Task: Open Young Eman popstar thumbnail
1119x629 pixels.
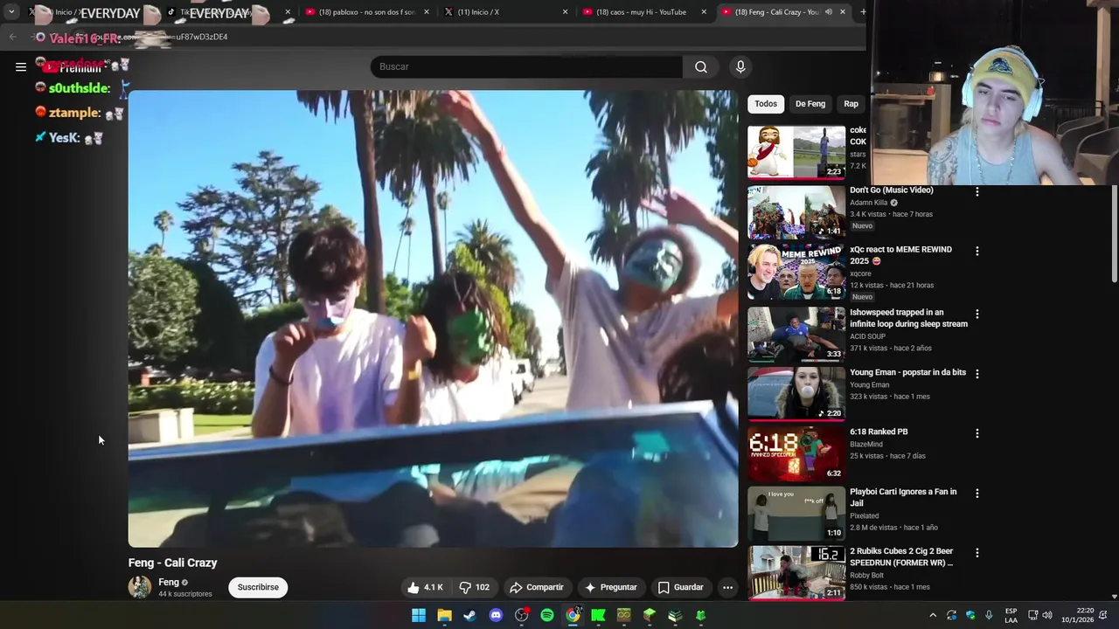Action: coord(796,393)
